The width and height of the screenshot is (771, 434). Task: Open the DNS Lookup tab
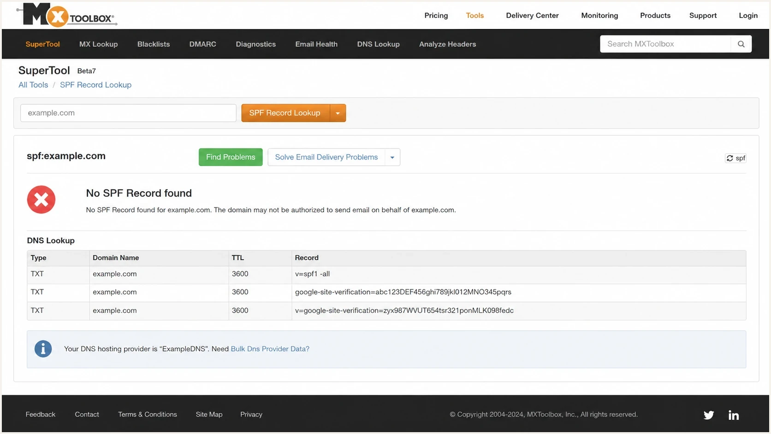(378, 44)
